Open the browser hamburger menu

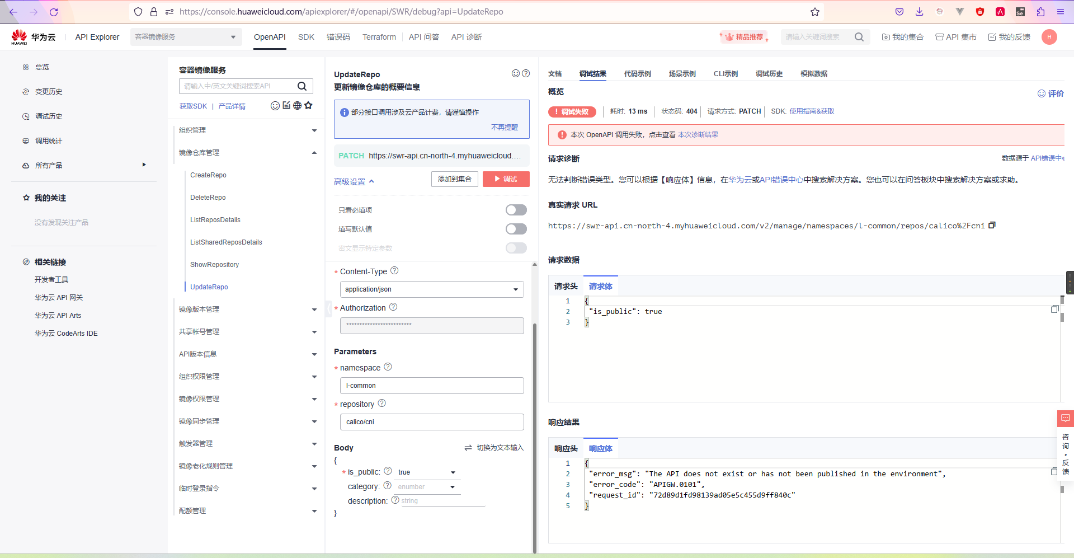click(1061, 12)
